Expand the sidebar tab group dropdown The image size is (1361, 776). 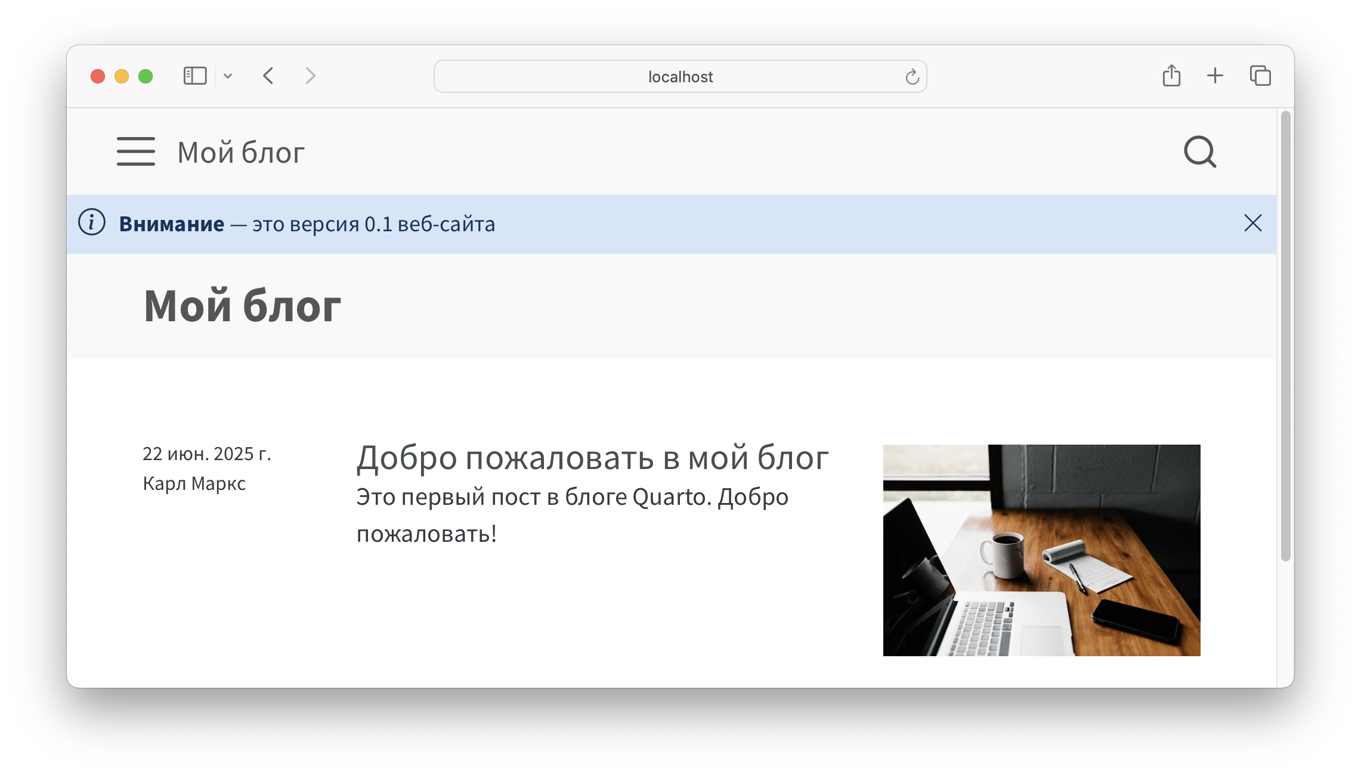tap(228, 76)
